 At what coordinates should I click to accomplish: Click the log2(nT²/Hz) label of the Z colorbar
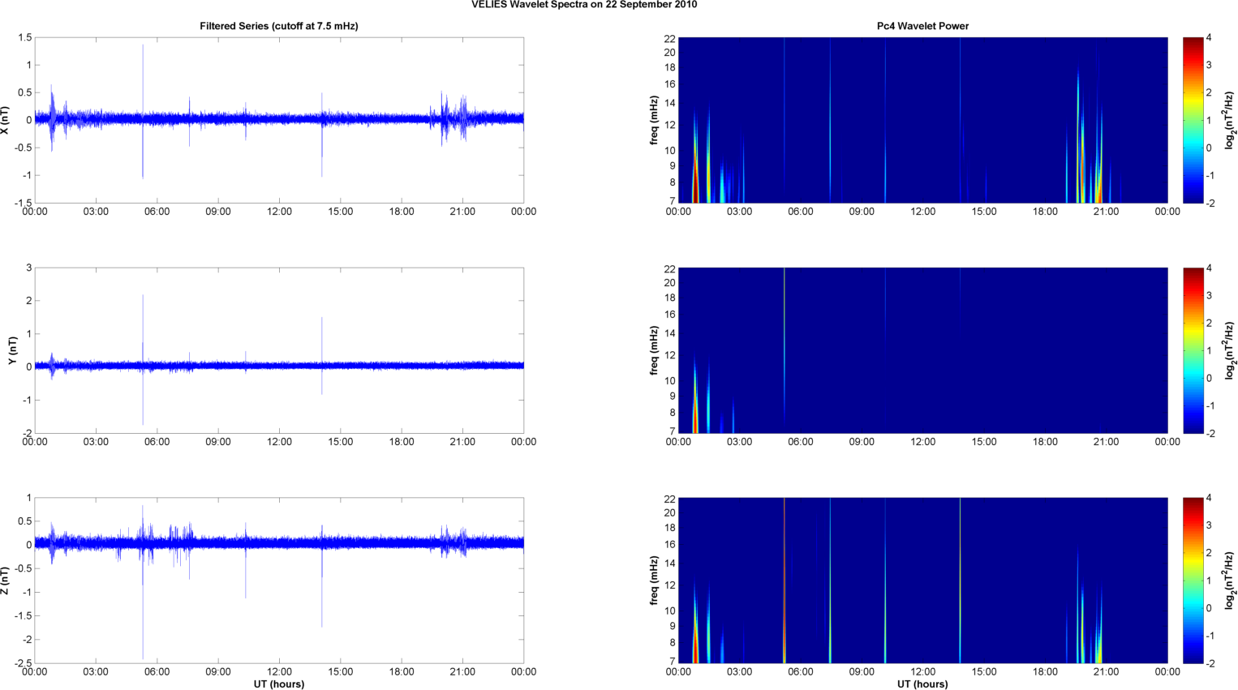point(1230,581)
